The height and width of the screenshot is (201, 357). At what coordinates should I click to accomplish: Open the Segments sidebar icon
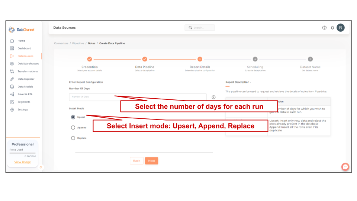12,102
